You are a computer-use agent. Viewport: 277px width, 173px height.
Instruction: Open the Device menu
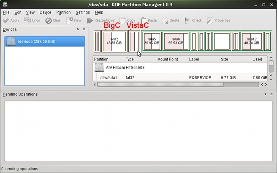pos(45,12)
